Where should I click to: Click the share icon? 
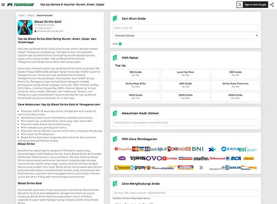(x=272, y=5)
